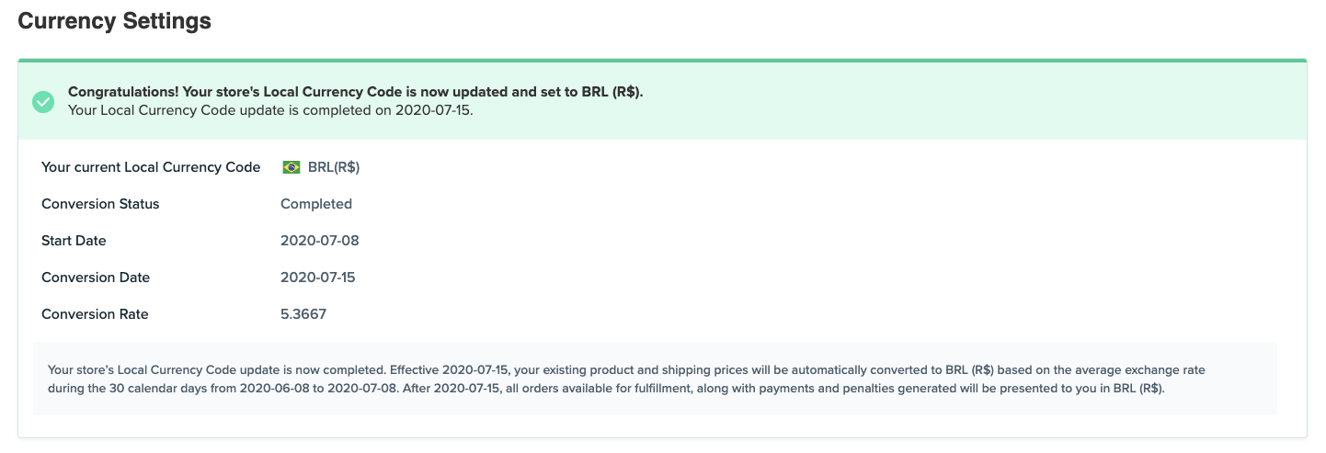Image resolution: width=1326 pixels, height=453 pixels.
Task: Click the Conversion Date label
Action: (x=96, y=277)
